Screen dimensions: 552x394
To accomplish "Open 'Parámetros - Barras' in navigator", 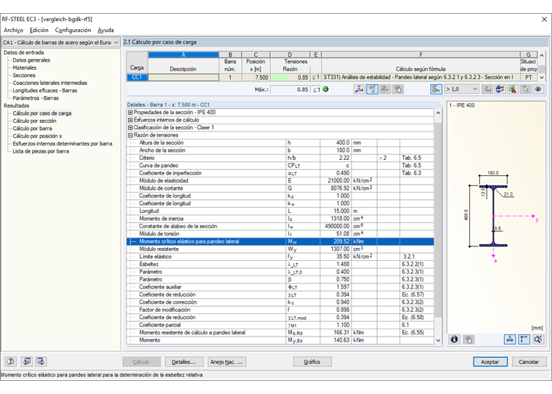I will pyautogui.click(x=36, y=98).
